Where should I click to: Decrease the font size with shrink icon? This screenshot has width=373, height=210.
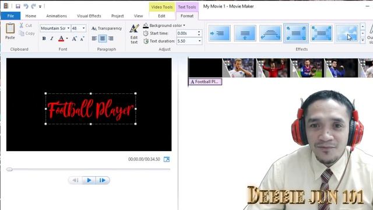tap(82, 38)
